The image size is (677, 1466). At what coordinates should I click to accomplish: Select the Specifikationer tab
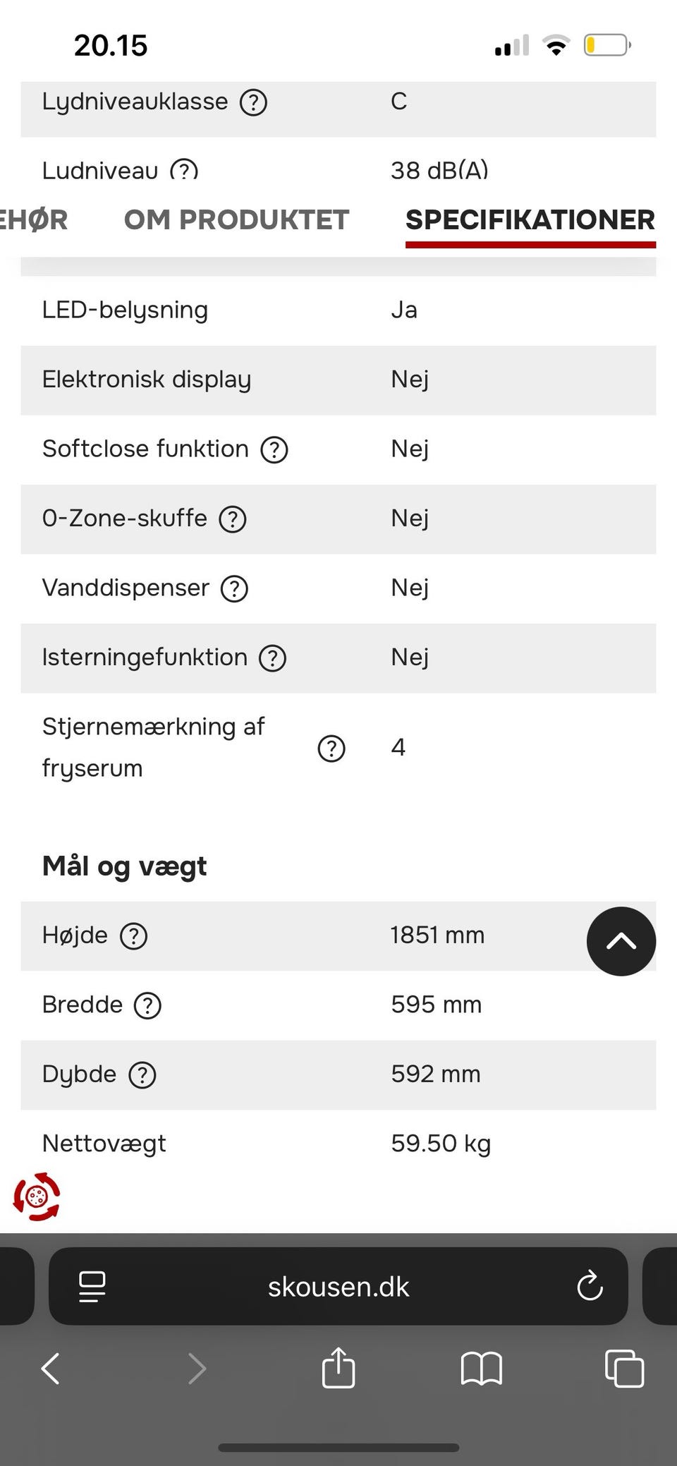(530, 220)
